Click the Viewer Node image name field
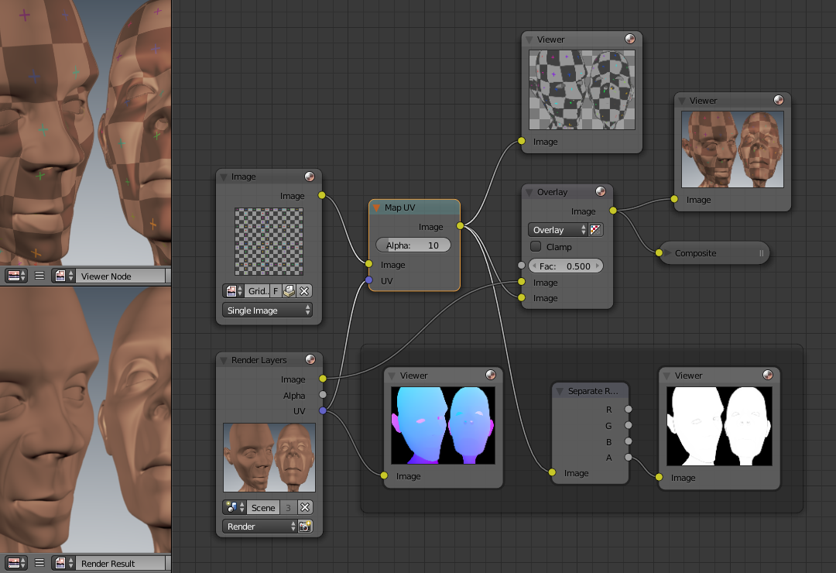This screenshot has width=836, height=573. click(121, 276)
